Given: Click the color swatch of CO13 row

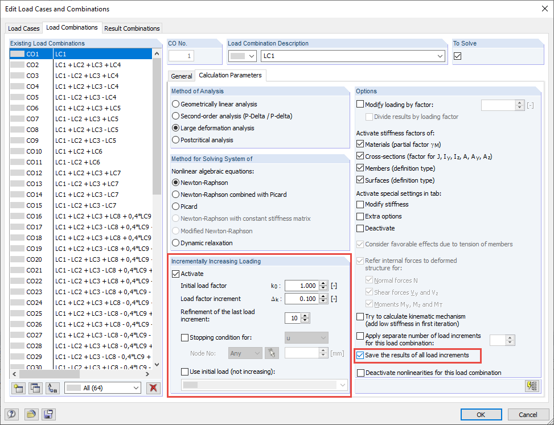Looking at the screenshot, I should click(x=17, y=184).
